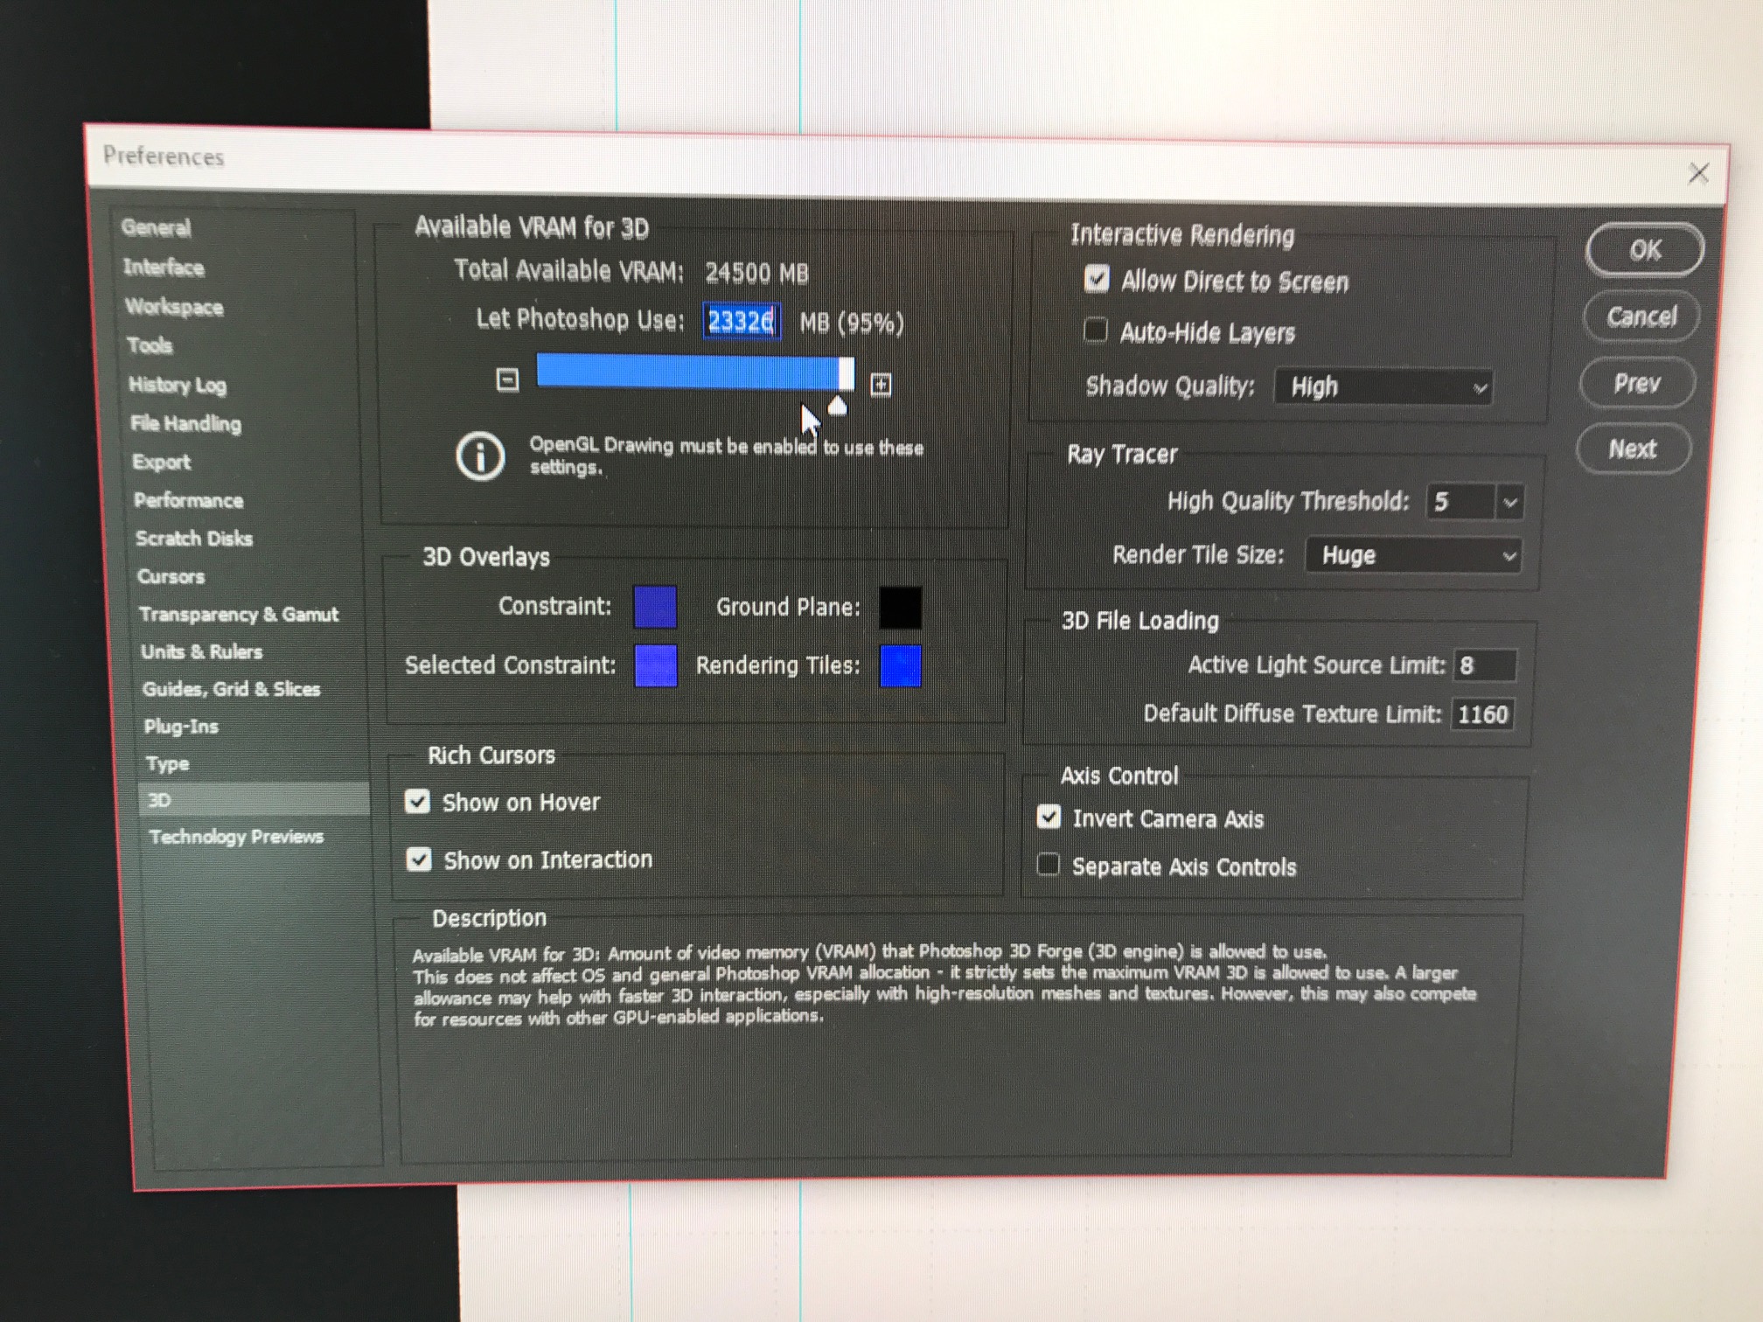1763x1322 pixels.
Task: Click the OpenGL info icon
Action: [x=480, y=456]
